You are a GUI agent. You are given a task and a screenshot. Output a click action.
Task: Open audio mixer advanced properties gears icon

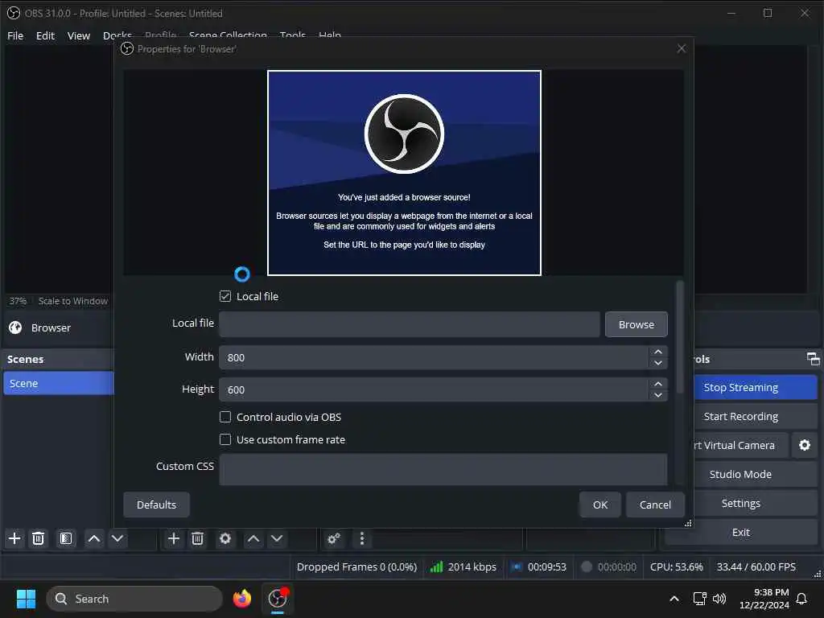(334, 538)
